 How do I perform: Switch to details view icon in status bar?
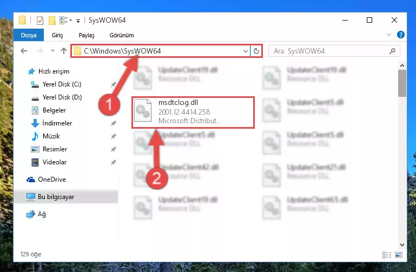click(x=387, y=255)
